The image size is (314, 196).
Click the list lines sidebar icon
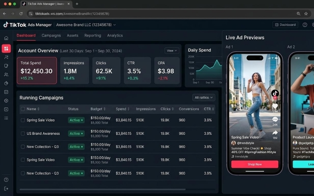click(6, 118)
